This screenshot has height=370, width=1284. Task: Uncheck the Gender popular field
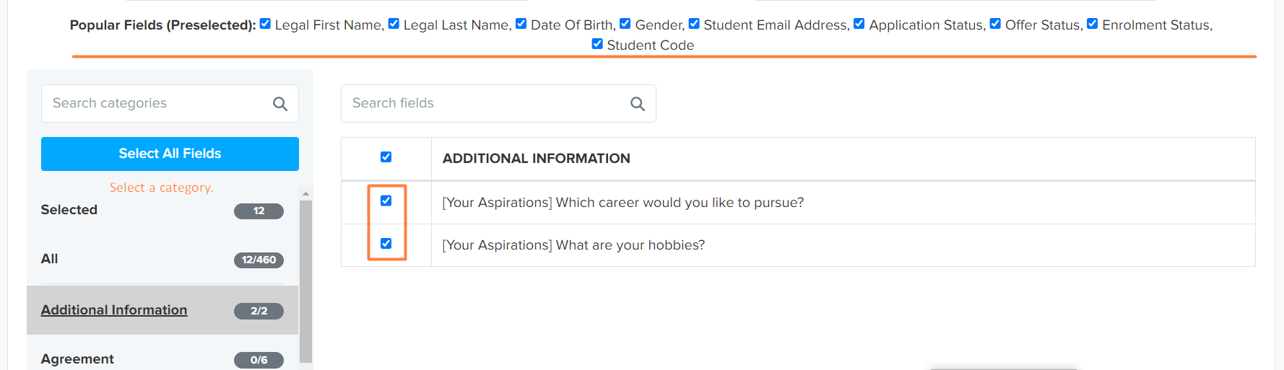tap(625, 24)
